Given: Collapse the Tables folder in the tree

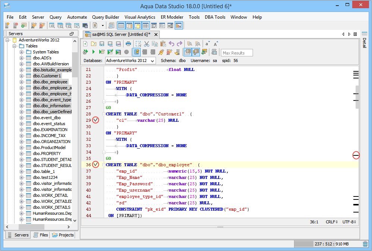Looking at the screenshot, I should click(x=15, y=46).
